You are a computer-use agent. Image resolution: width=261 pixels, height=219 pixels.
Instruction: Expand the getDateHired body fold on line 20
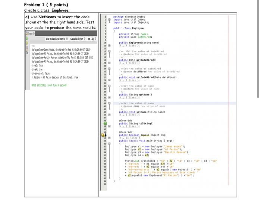109,63
